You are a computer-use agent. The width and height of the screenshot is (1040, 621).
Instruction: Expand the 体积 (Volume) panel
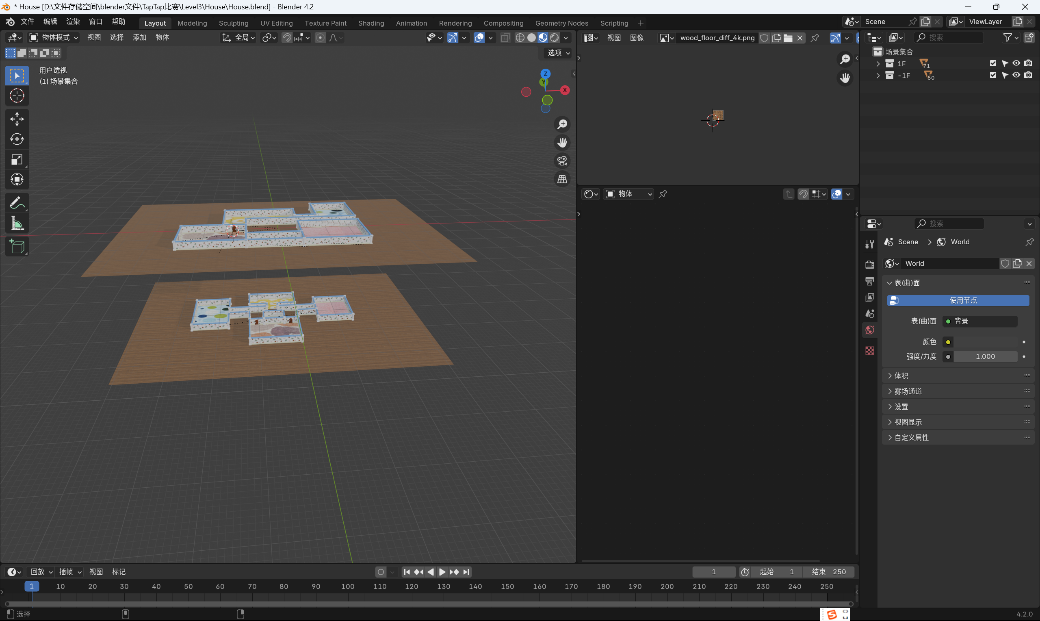(901, 376)
